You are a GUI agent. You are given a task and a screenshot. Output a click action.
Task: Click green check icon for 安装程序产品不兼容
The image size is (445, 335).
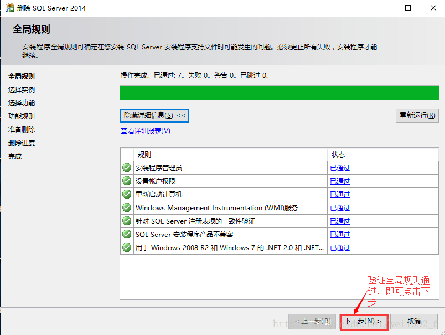tap(127, 234)
